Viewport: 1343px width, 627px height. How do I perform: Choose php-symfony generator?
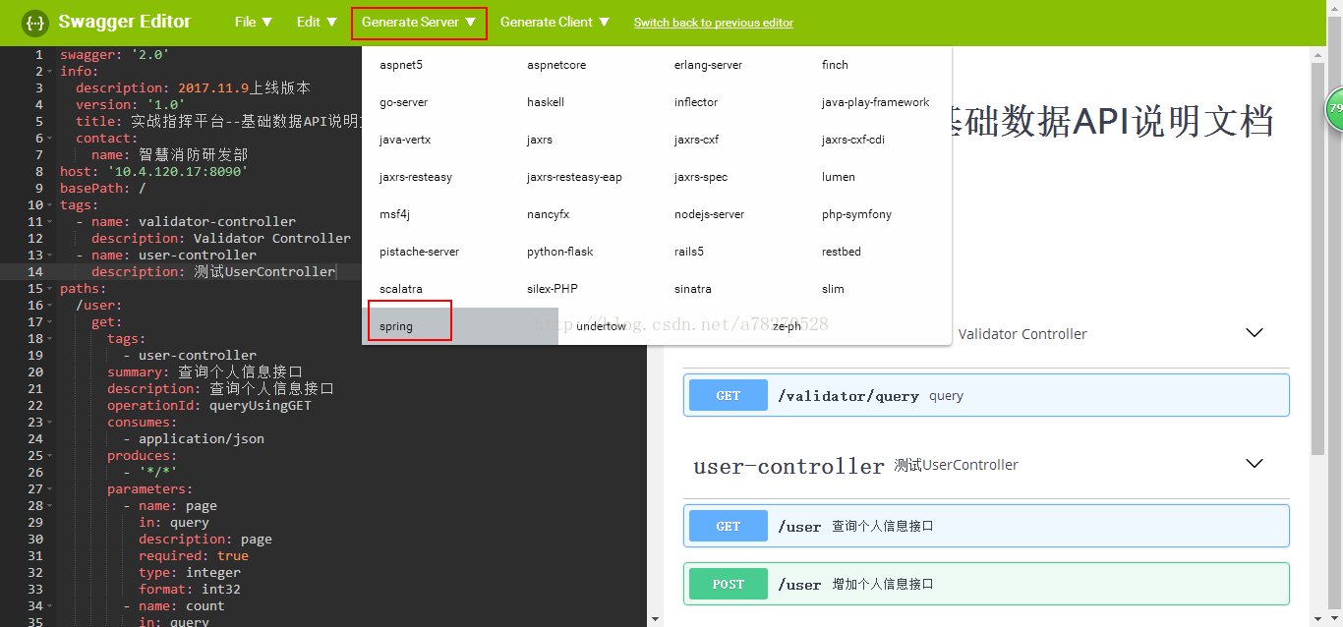(x=856, y=214)
